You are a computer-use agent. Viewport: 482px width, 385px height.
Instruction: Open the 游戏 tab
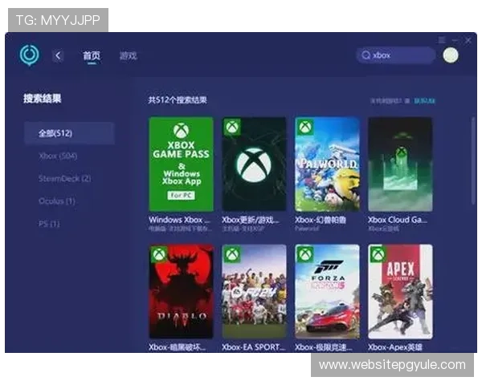click(129, 55)
